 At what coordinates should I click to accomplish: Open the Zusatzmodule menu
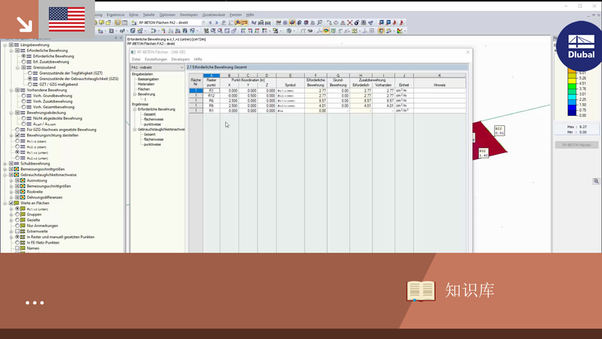213,15
